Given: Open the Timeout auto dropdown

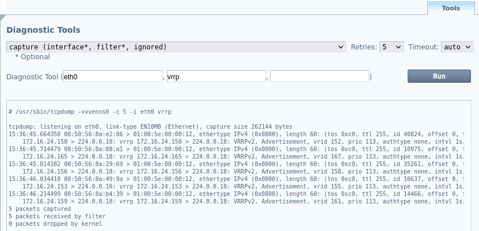Looking at the screenshot, I should (457, 47).
